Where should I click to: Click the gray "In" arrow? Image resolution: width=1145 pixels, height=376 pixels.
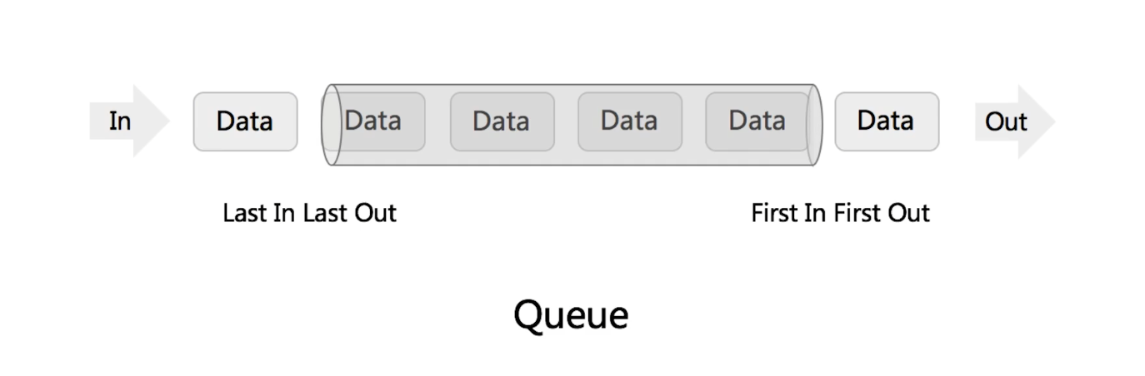125,121
